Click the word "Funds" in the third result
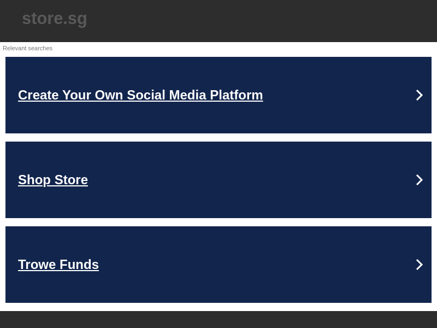This screenshot has height=328, width=437. [x=79, y=265]
